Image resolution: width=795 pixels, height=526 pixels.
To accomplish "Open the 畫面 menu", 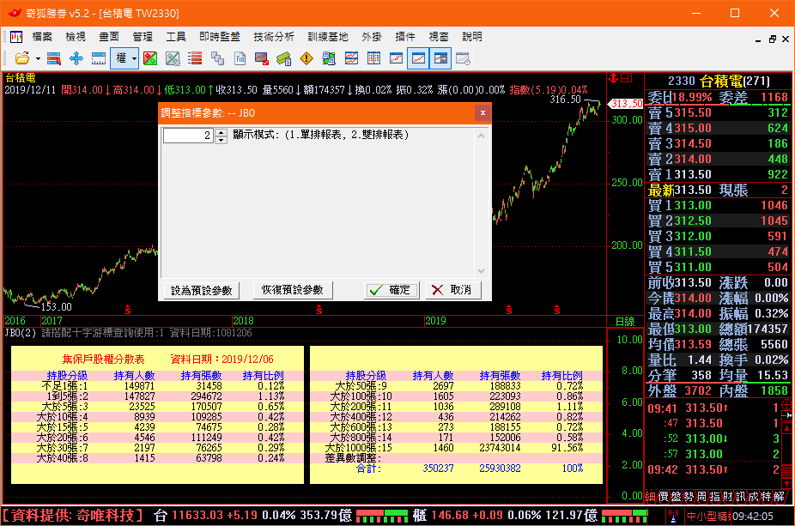I will click(x=109, y=37).
